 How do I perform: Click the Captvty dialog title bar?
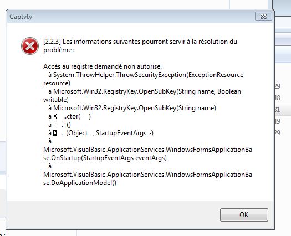[x=130, y=17]
